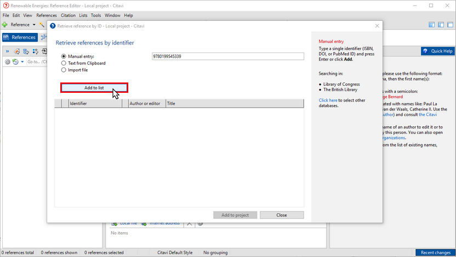Close the Retrieve reference dialog with X
The image size is (456, 257).
(x=377, y=26)
